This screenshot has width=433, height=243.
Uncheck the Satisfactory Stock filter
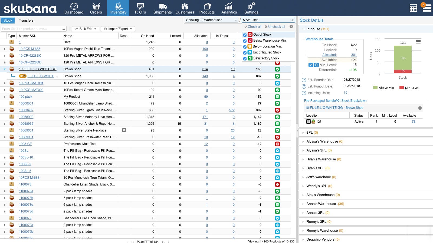(245, 59)
